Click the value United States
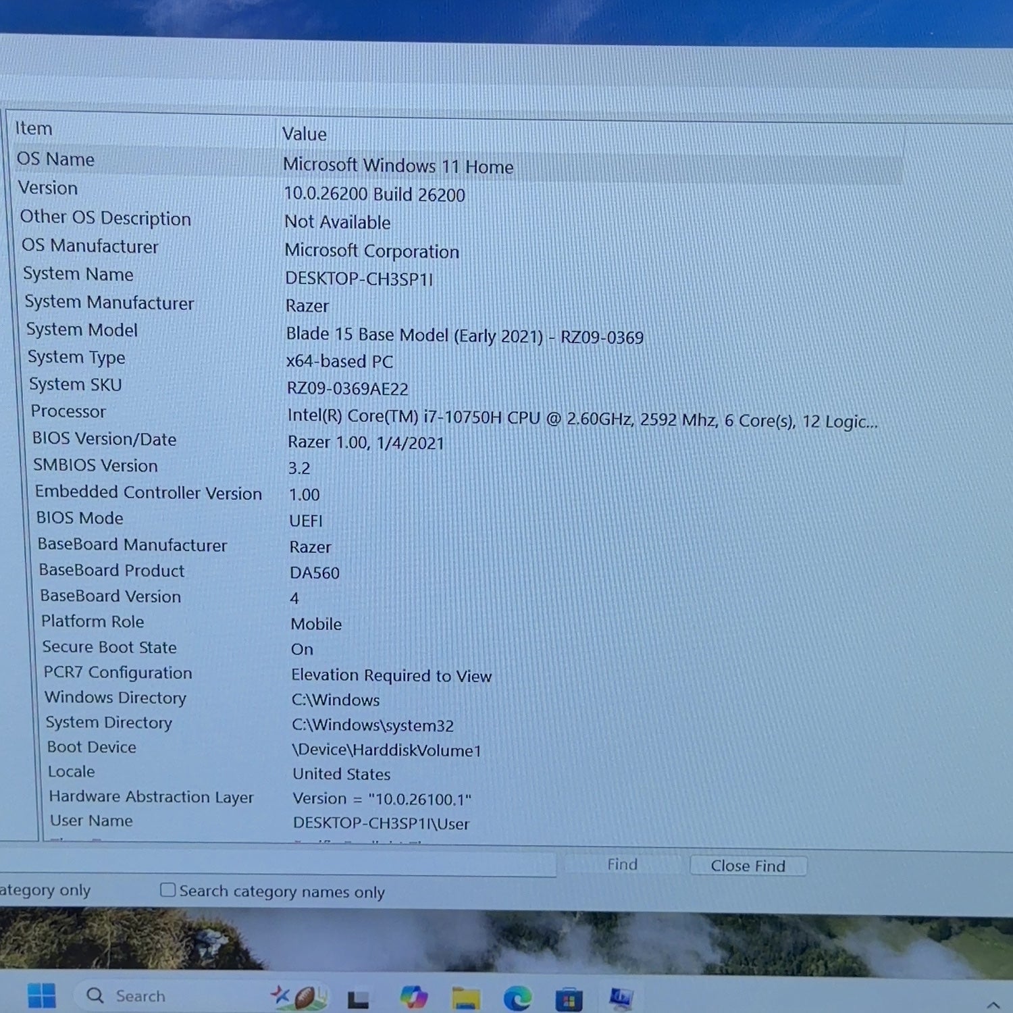Image resolution: width=1013 pixels, height=1013 pixels. pyautogui.click(x=341, y=774)
